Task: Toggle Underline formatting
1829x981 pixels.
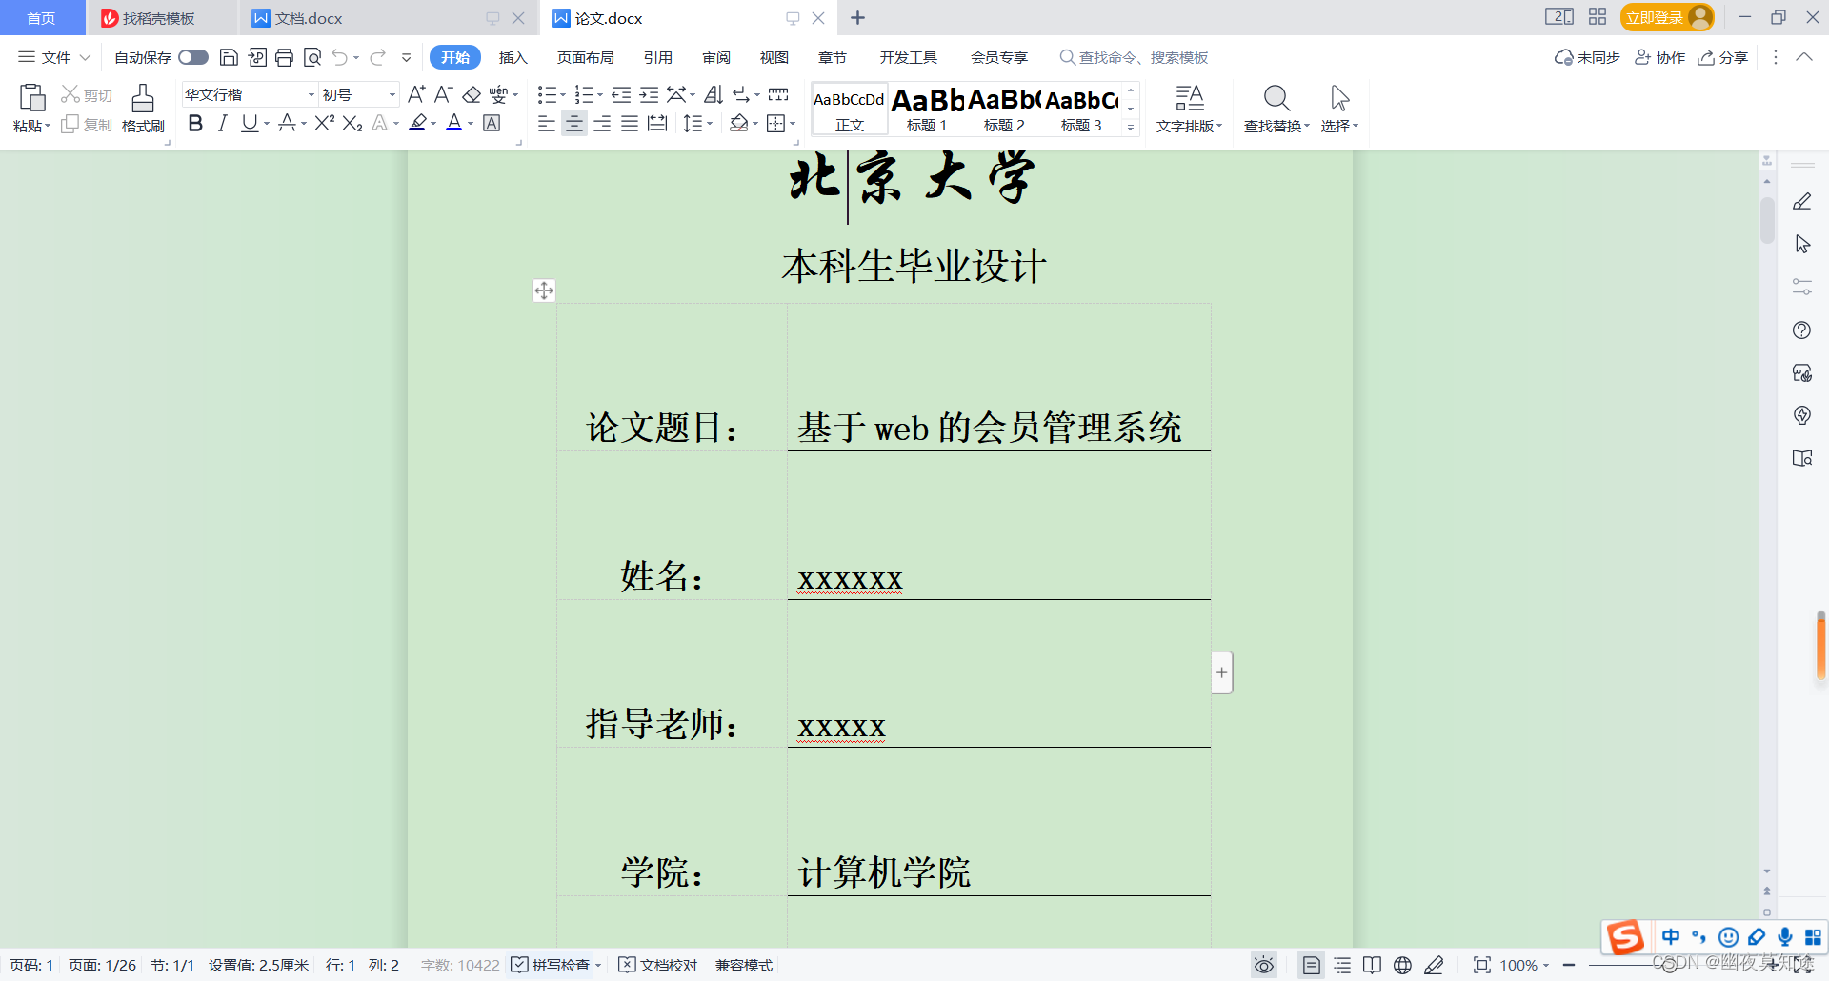Action: [x=250, y=123]
